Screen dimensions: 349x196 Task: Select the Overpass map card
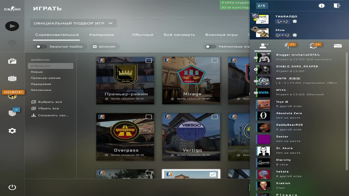[125, 137]
